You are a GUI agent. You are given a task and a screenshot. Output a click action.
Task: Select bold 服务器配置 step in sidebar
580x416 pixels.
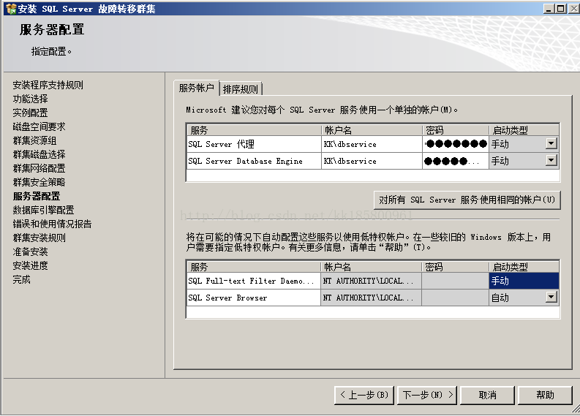(37, 196)
